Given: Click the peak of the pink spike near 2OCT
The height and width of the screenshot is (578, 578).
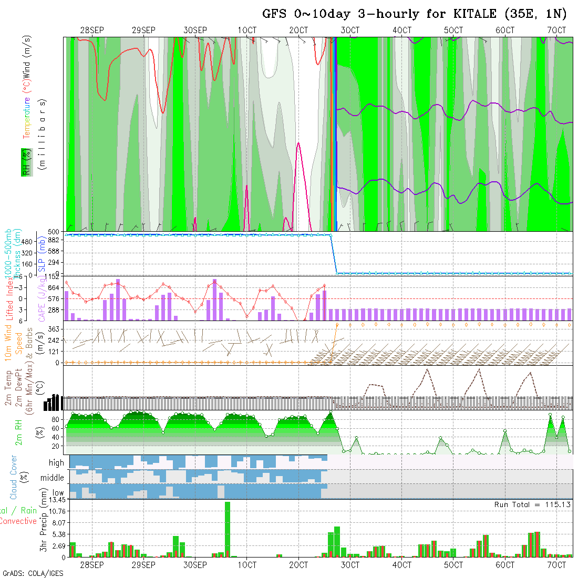Looking at the screenshot, I should click(298, 143).
